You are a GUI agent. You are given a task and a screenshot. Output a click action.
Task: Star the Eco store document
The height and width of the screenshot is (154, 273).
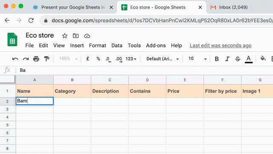65,36
